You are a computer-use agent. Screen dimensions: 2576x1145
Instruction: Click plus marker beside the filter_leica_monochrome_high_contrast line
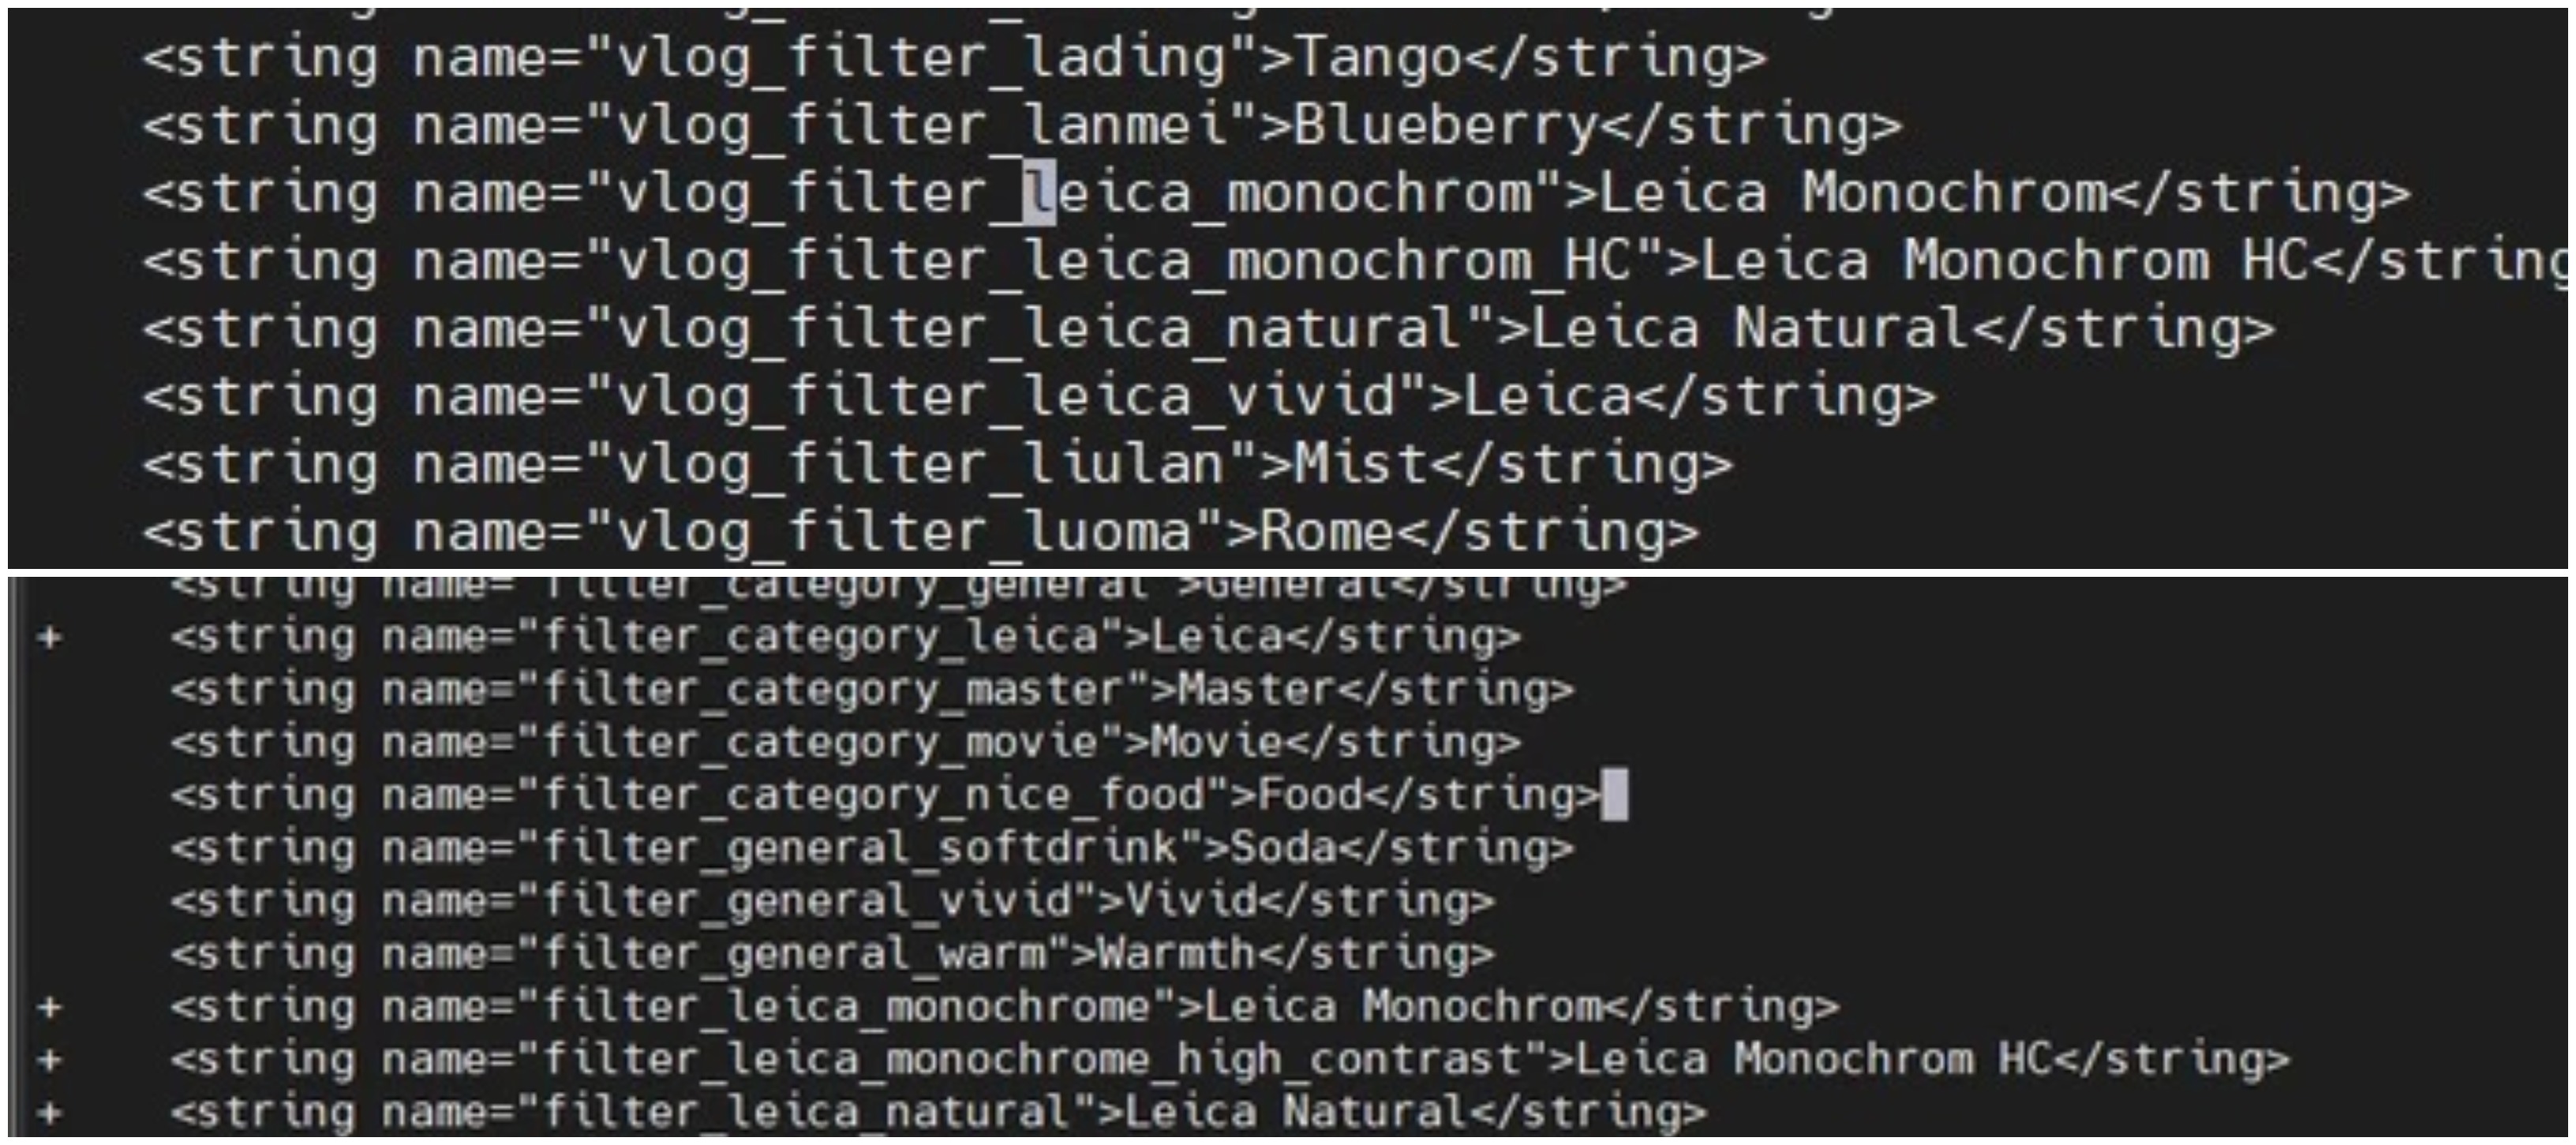click(50, 1060)
